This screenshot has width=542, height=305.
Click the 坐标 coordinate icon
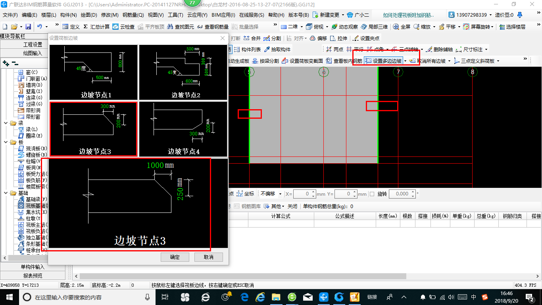[246, 194]
